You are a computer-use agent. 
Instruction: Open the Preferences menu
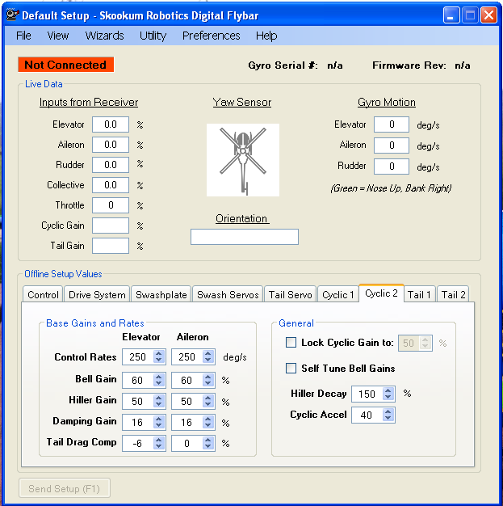(212, 36)
